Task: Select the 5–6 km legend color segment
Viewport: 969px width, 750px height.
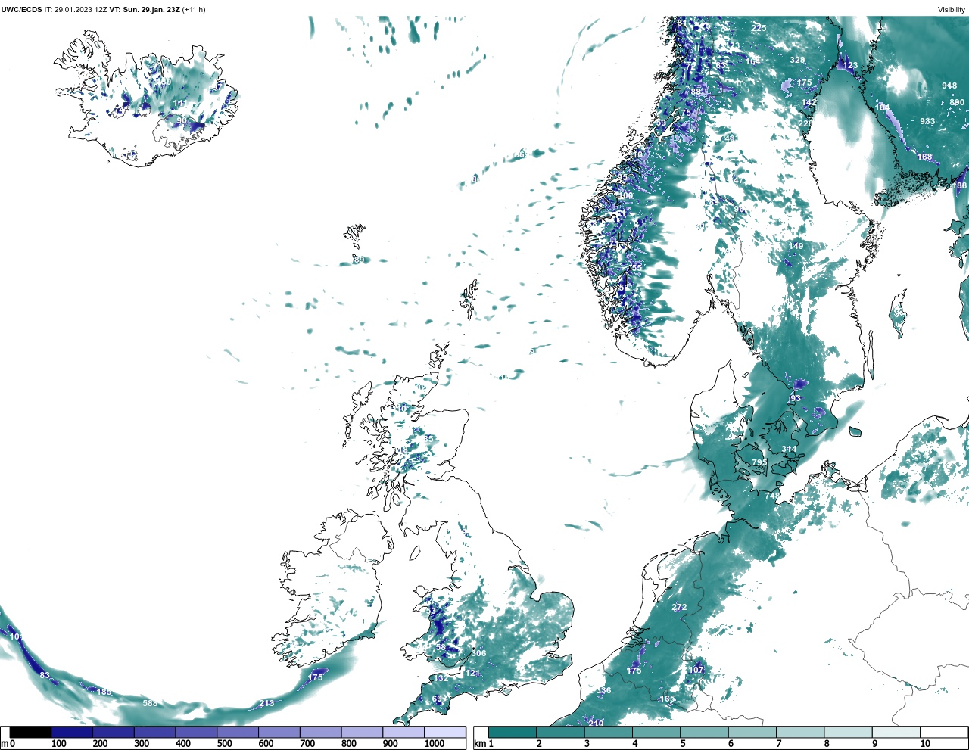Action: 705,732
